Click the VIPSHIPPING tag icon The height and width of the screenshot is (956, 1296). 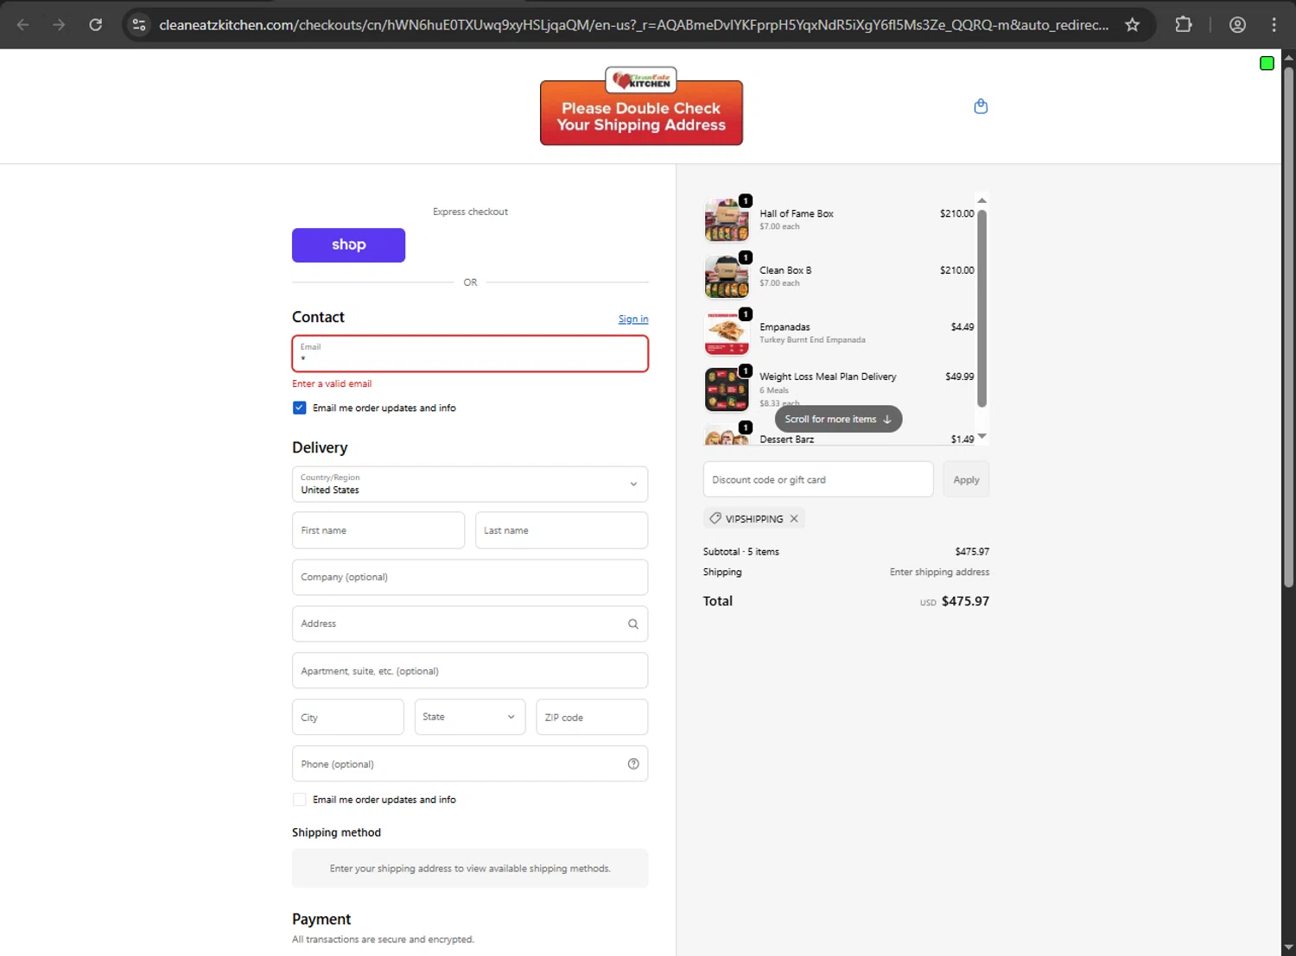(x=715, y=518)
